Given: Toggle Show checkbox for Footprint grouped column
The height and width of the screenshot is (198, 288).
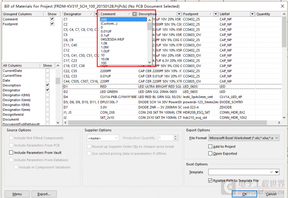Looking at the screenshot, I should tap(52, 24).
